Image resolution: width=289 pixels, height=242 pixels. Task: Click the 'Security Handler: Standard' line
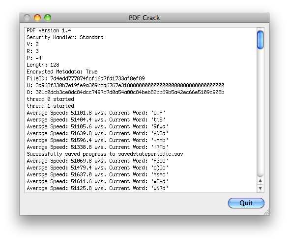coord(65,37)
